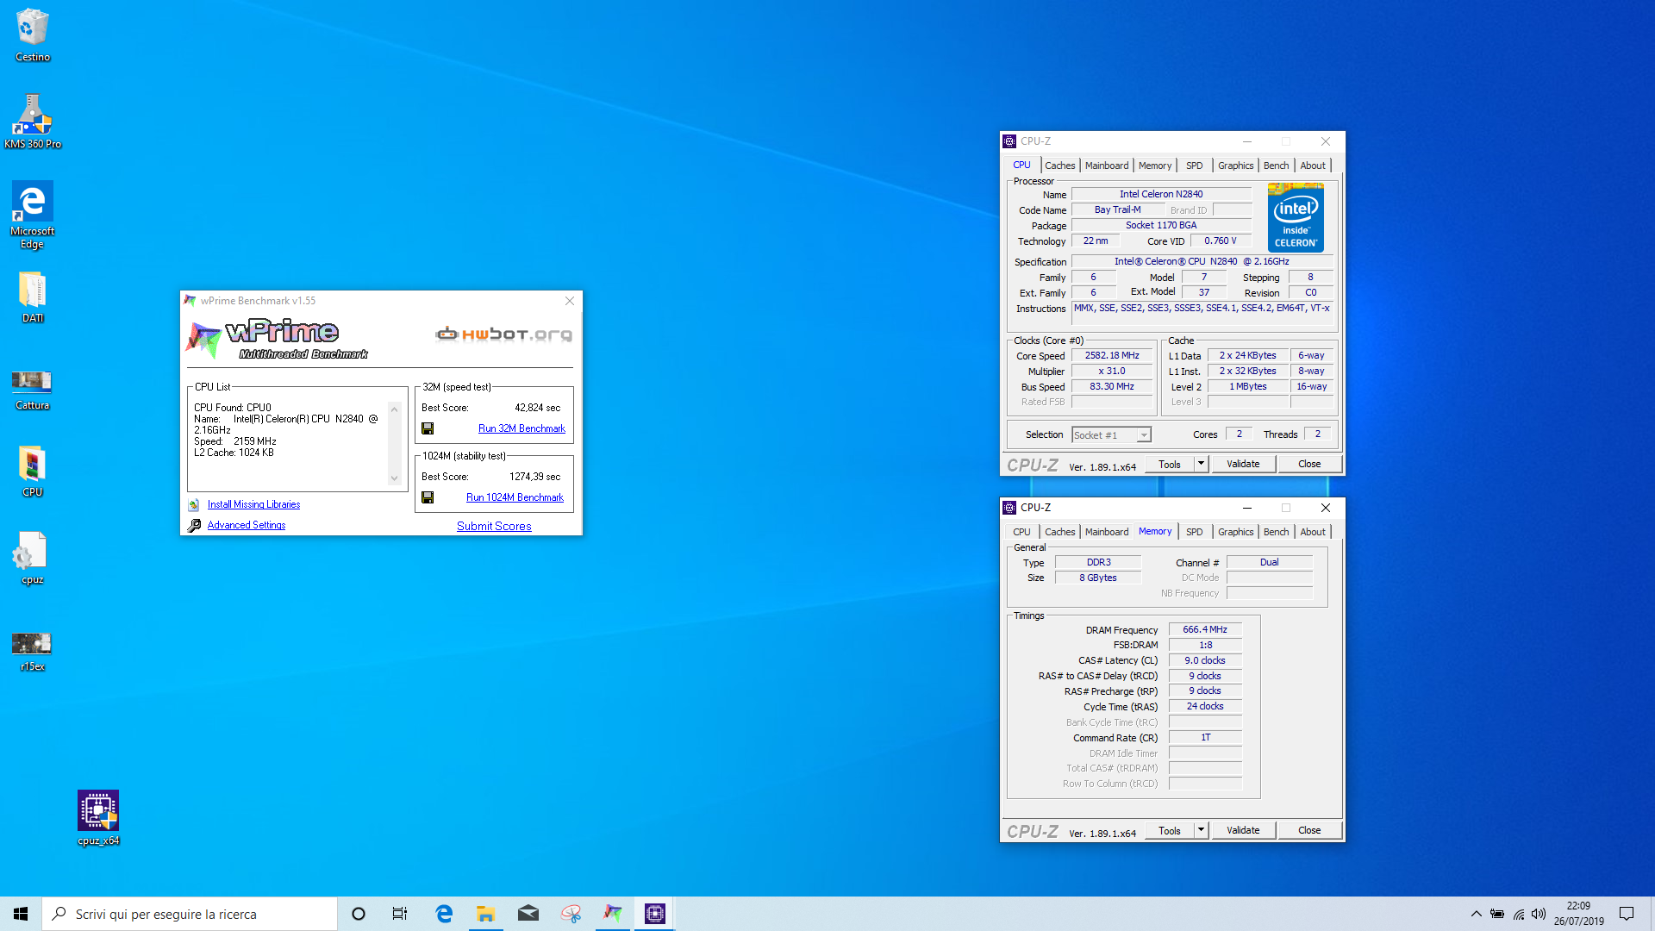This screenshot has height=931, width=1655.
Task: Open the About tab in top CPU-Z window
Action: click(1313, 166)
